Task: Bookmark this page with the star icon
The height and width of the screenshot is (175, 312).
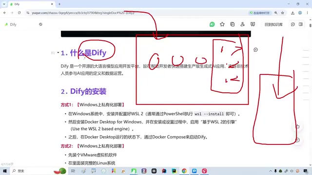Action: [x=283, y=13]
